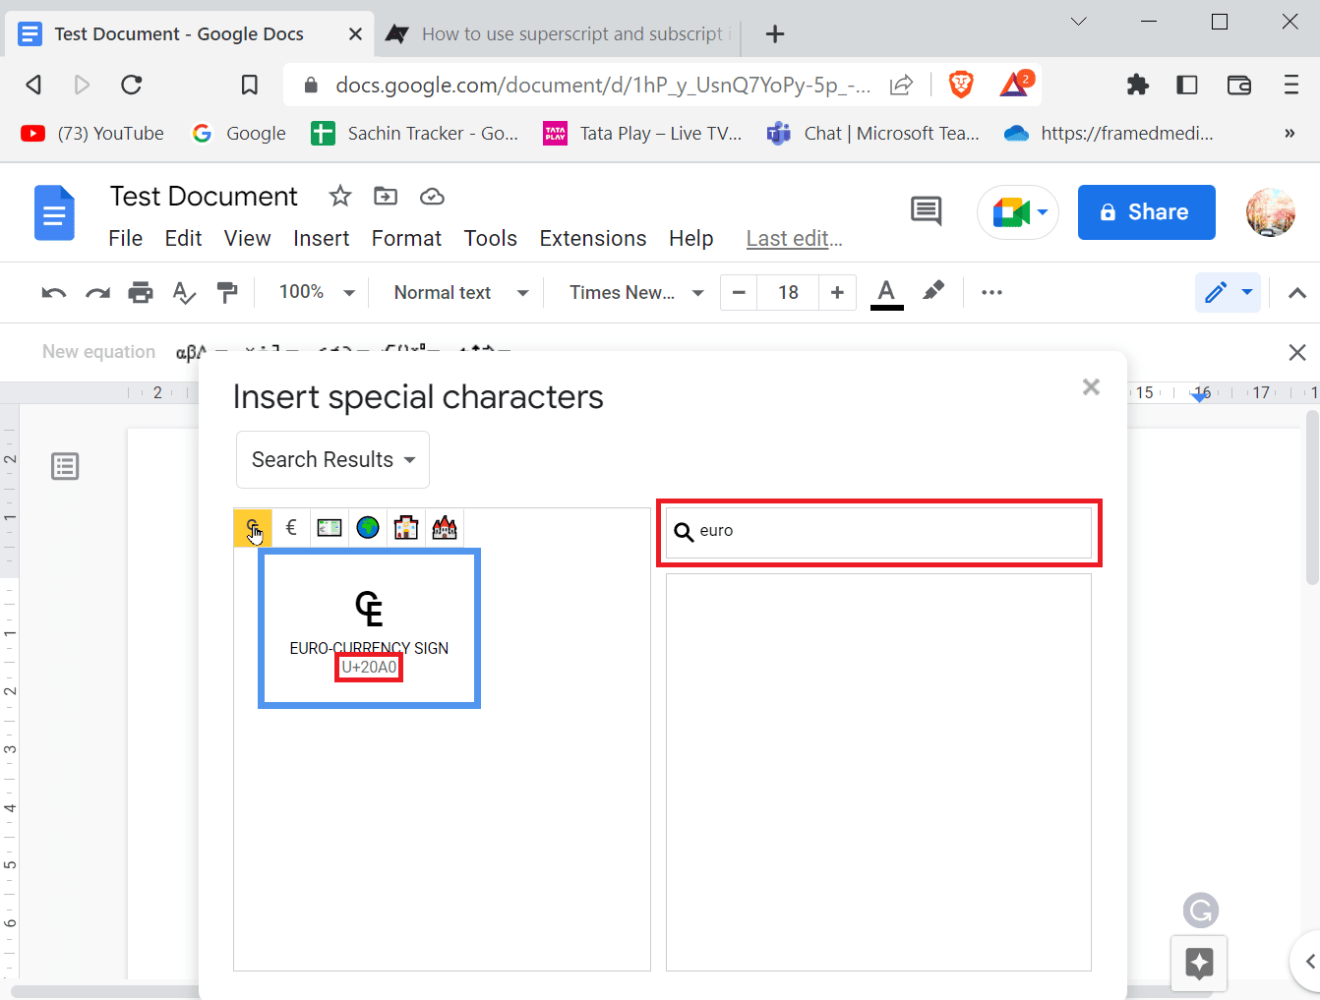This screenshot has width=1320, height=1000.
Task: Show more bookmarks chevron
Action: click(1290, 134)
